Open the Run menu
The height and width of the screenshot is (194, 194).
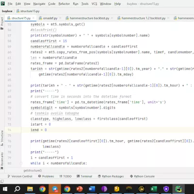point(76,4)
